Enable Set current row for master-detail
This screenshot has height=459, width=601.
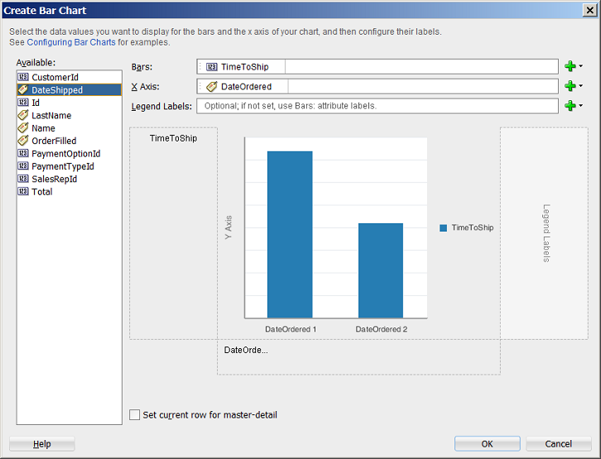(x=135, y=415)
